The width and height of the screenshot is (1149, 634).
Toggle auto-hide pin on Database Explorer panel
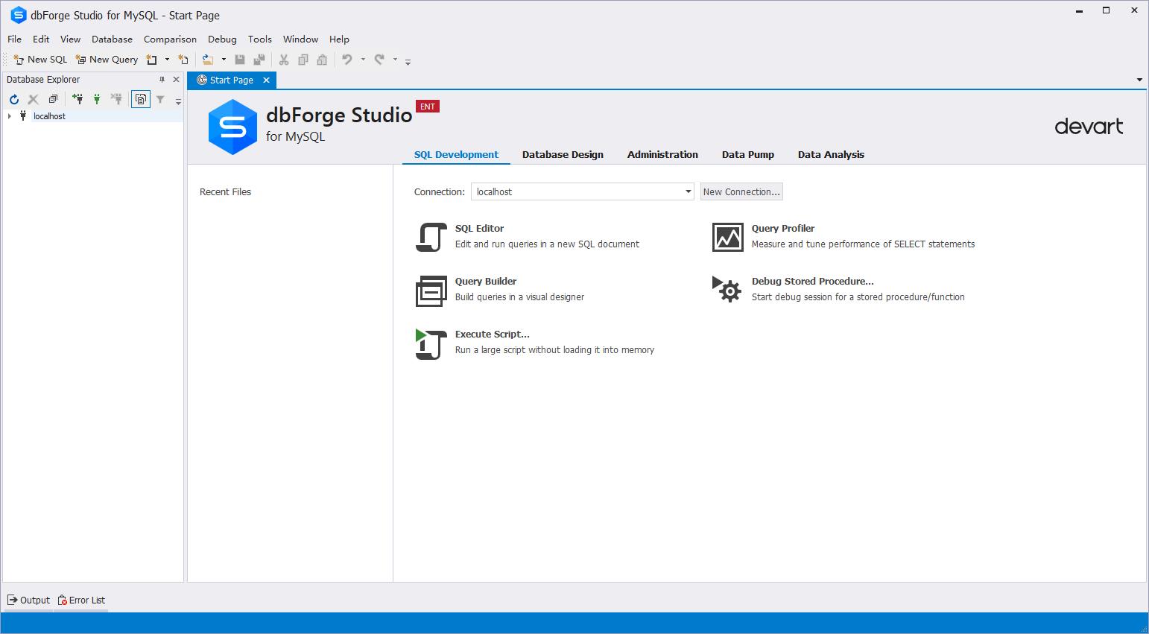(161, 79)
